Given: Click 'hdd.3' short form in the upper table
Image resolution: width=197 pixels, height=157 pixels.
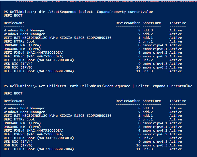Looking at the screenshot, I should click(148, 30).
